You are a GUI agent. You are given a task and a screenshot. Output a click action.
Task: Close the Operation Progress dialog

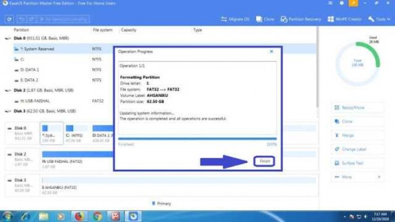[x=271, y=51]
